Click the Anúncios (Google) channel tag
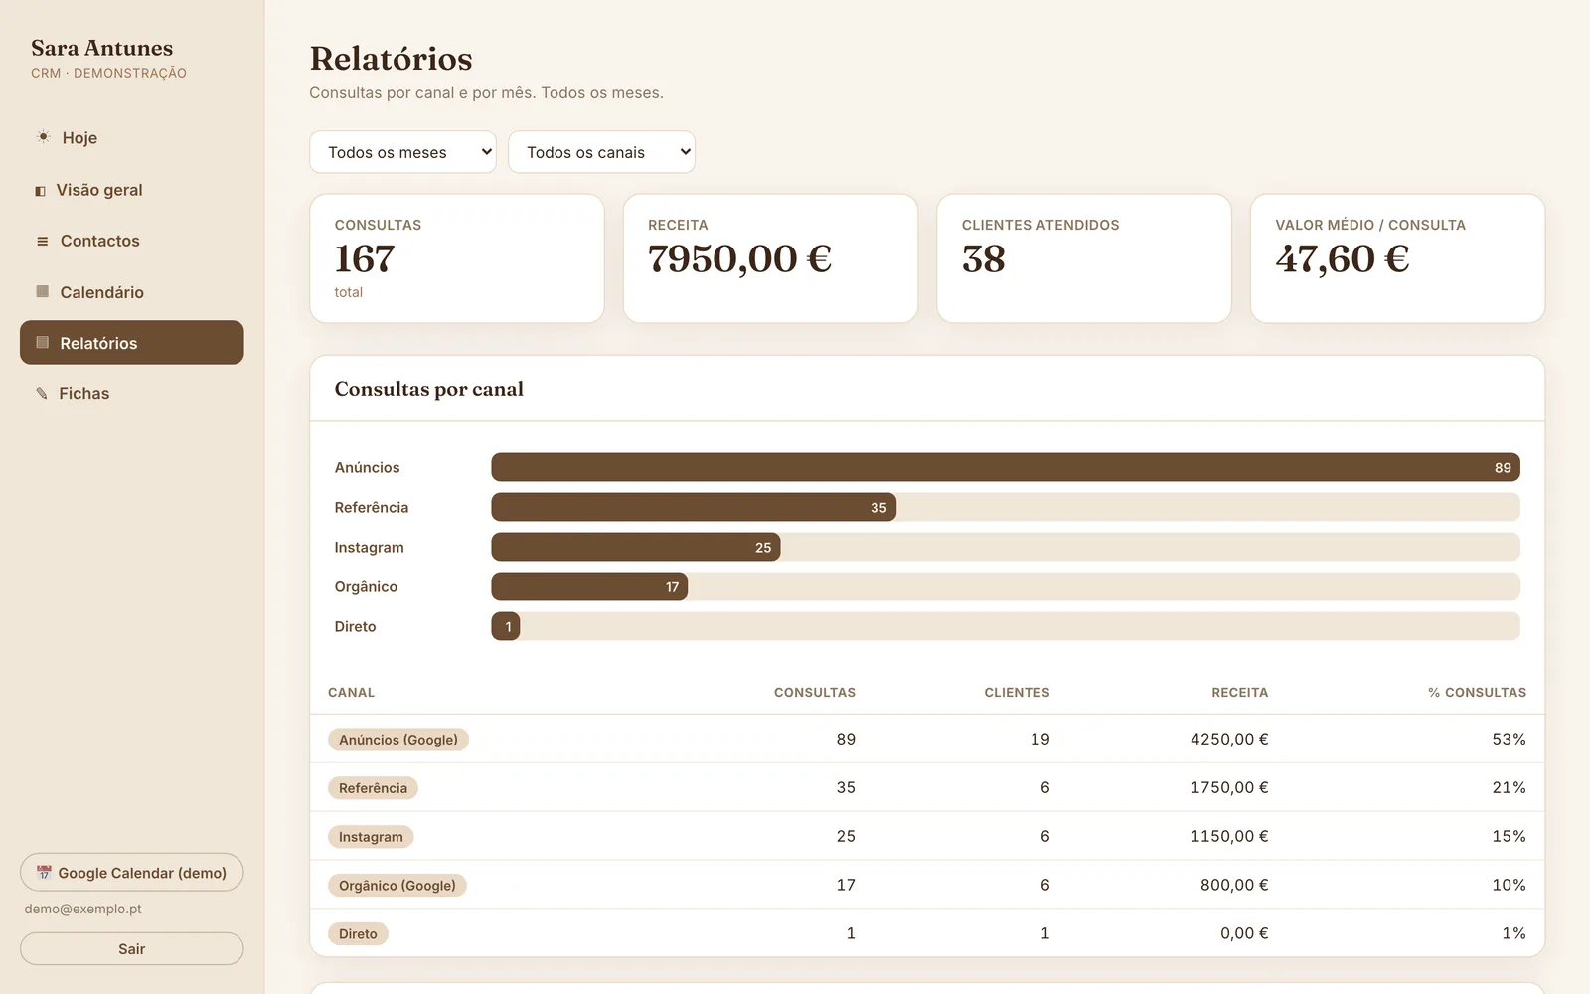The height and width of the screenshot is (994, 1590). [x=398, y=740]
